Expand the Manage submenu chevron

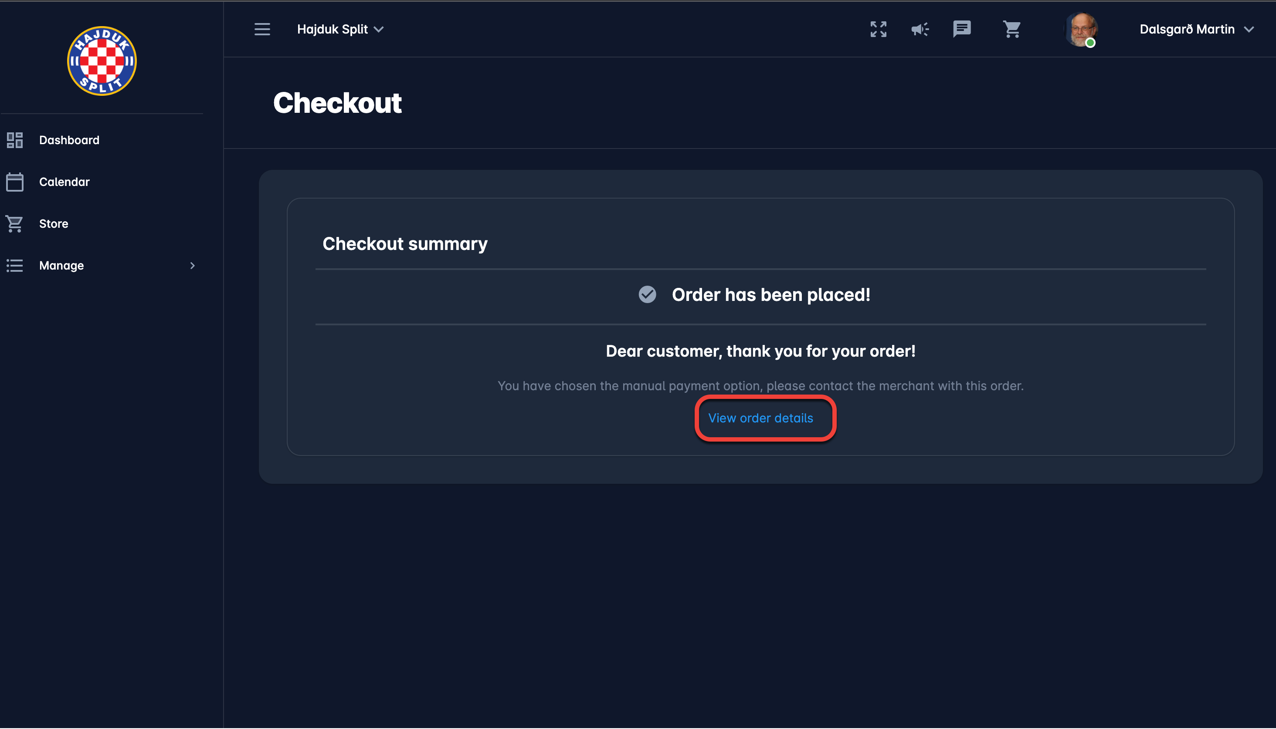(192, 266)
